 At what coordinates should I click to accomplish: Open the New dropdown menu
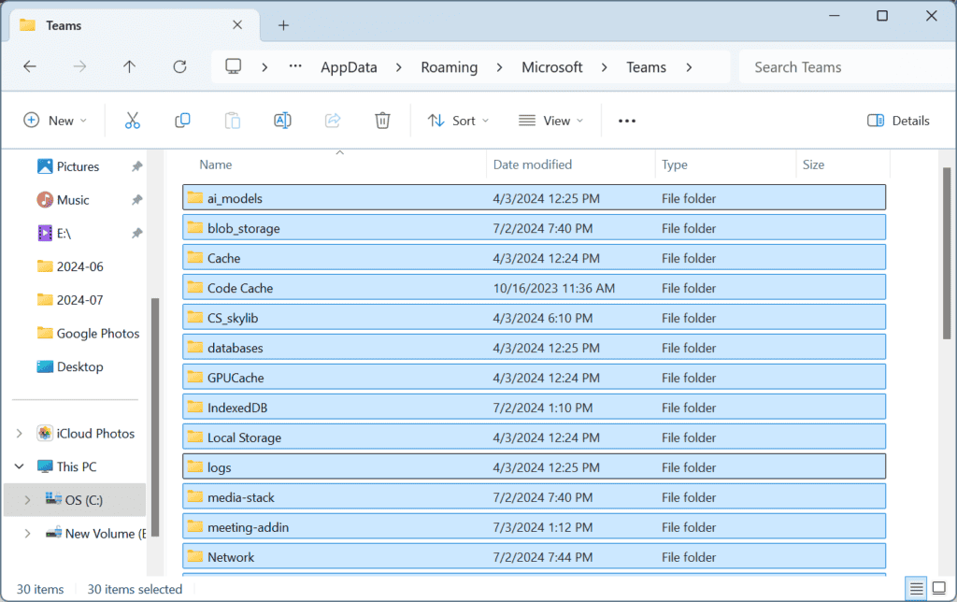coord(55,121)
